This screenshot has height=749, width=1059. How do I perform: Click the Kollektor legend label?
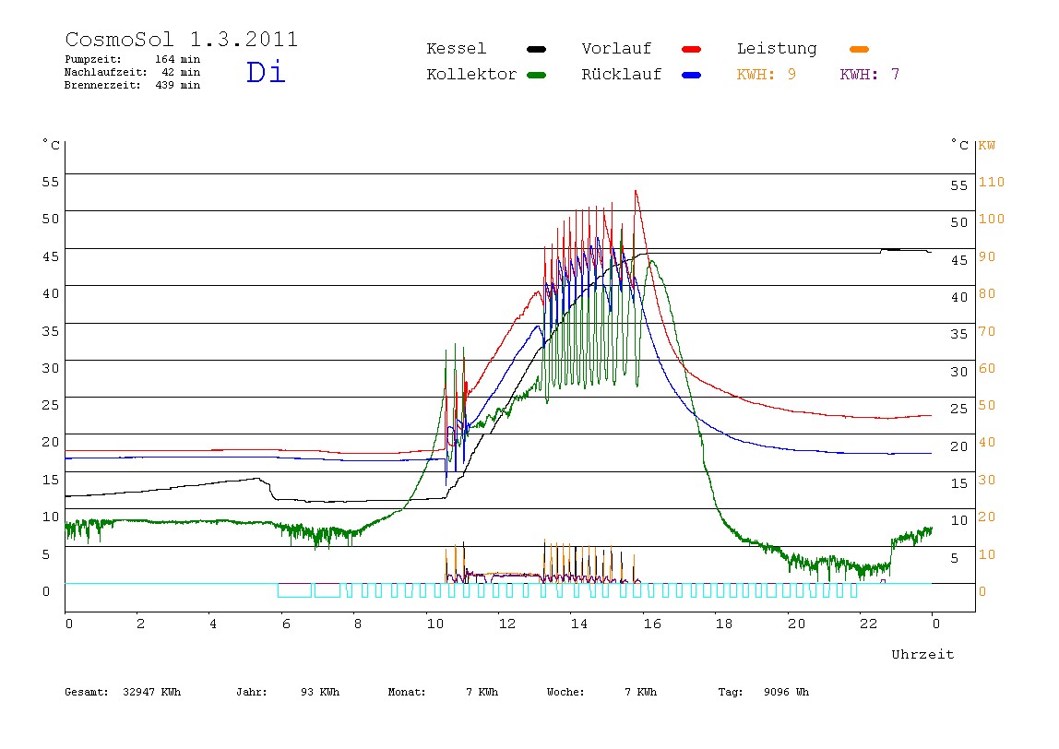click(471, 75)
